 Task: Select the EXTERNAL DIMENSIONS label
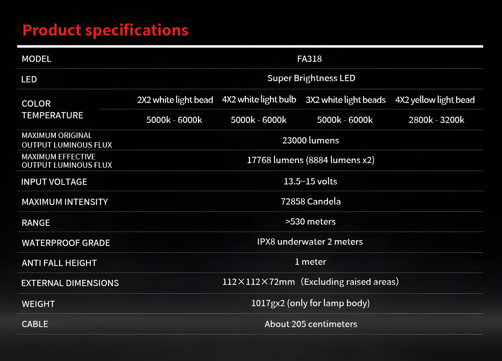[x=70, y=283]
